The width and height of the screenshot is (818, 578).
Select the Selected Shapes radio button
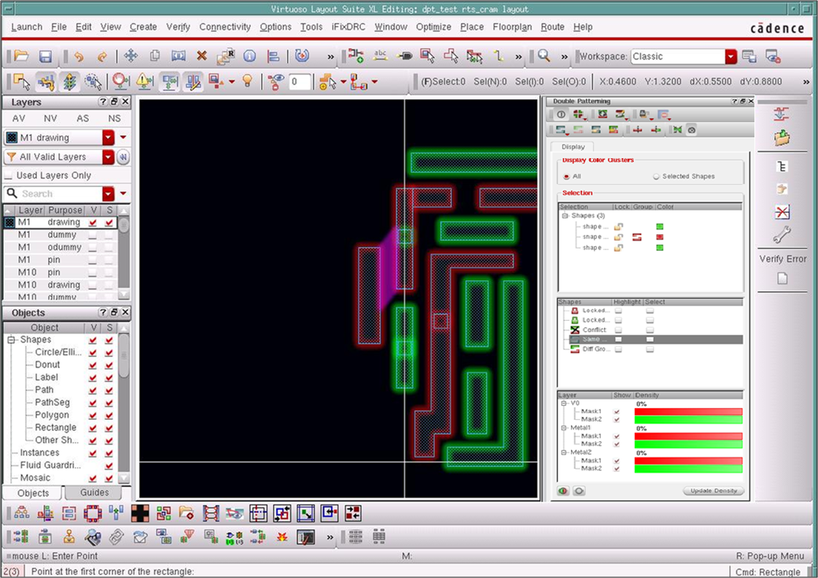click(x=657, y=176)
